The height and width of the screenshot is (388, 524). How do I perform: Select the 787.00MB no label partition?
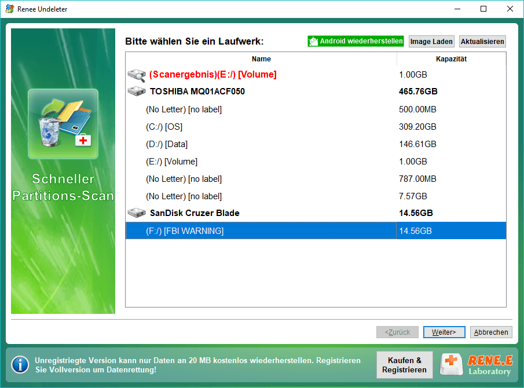[316, 179]
